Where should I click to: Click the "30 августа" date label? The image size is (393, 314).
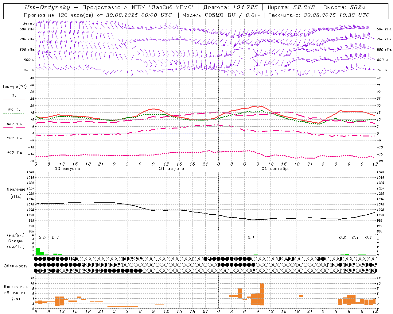[67, 169]
